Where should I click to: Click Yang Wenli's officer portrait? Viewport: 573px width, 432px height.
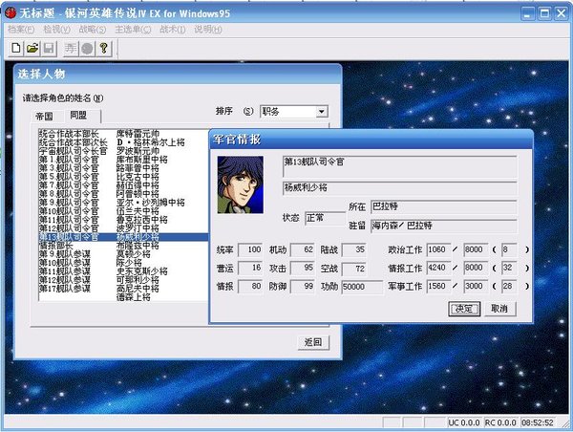[240, 184]
